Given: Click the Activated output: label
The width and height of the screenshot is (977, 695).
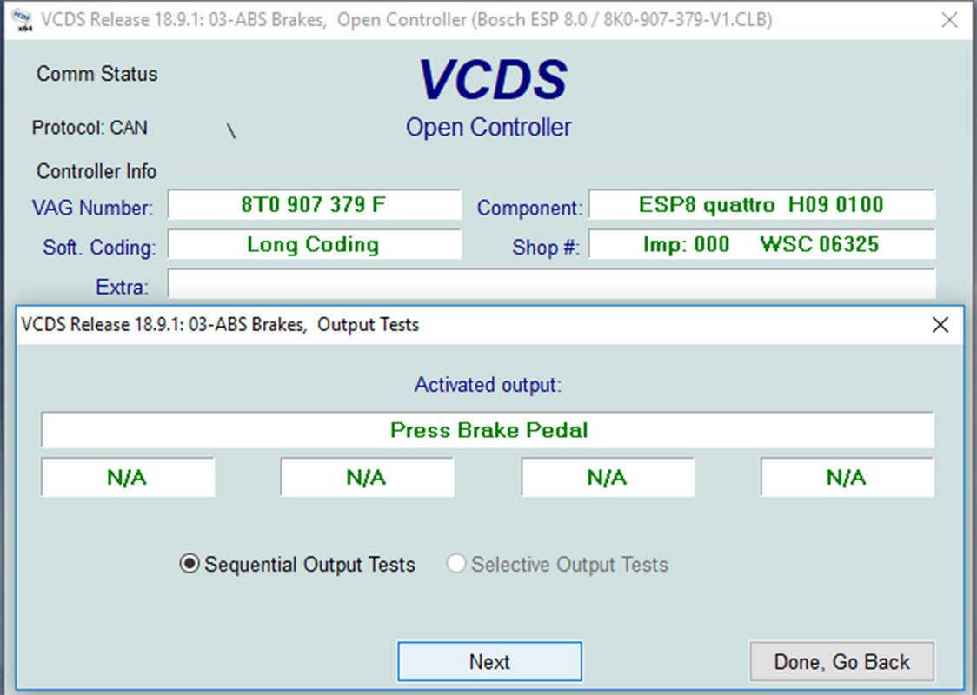Looking at the screenshot, I should coord(488,385).
